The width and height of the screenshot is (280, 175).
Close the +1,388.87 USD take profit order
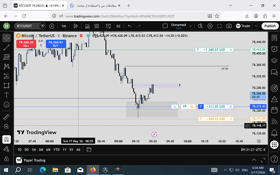[x=231, y=50]
